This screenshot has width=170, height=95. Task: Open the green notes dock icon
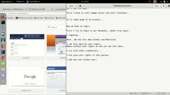click(3, 64)
